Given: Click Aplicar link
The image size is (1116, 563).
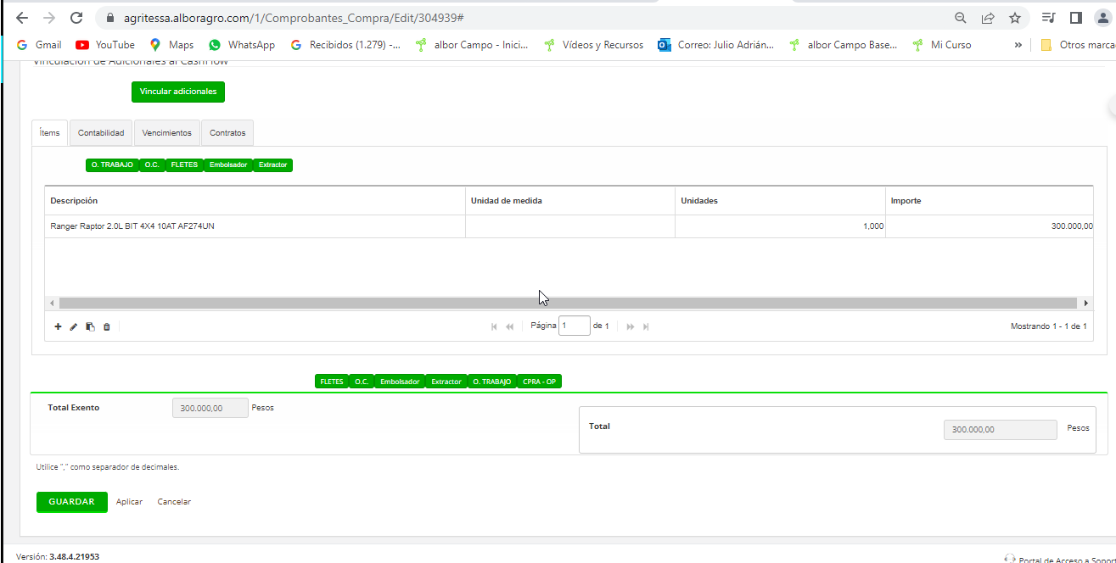Looking at the screenshot, I should [x=129, y=502].
